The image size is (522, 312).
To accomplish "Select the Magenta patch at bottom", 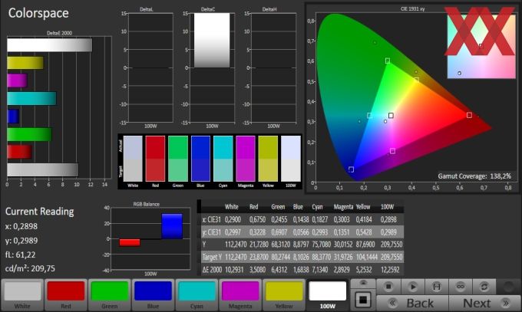I will pyautogui.click(x=240, y=295).
